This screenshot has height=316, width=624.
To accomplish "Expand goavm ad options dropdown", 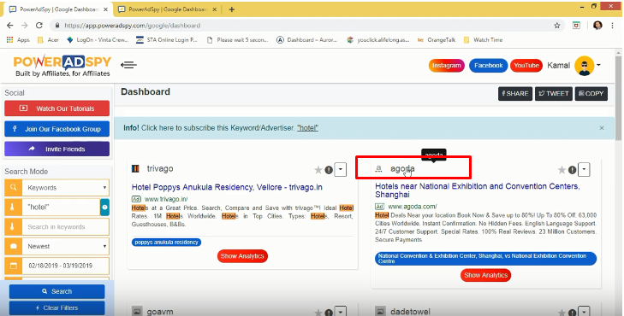I will (341, 311).
